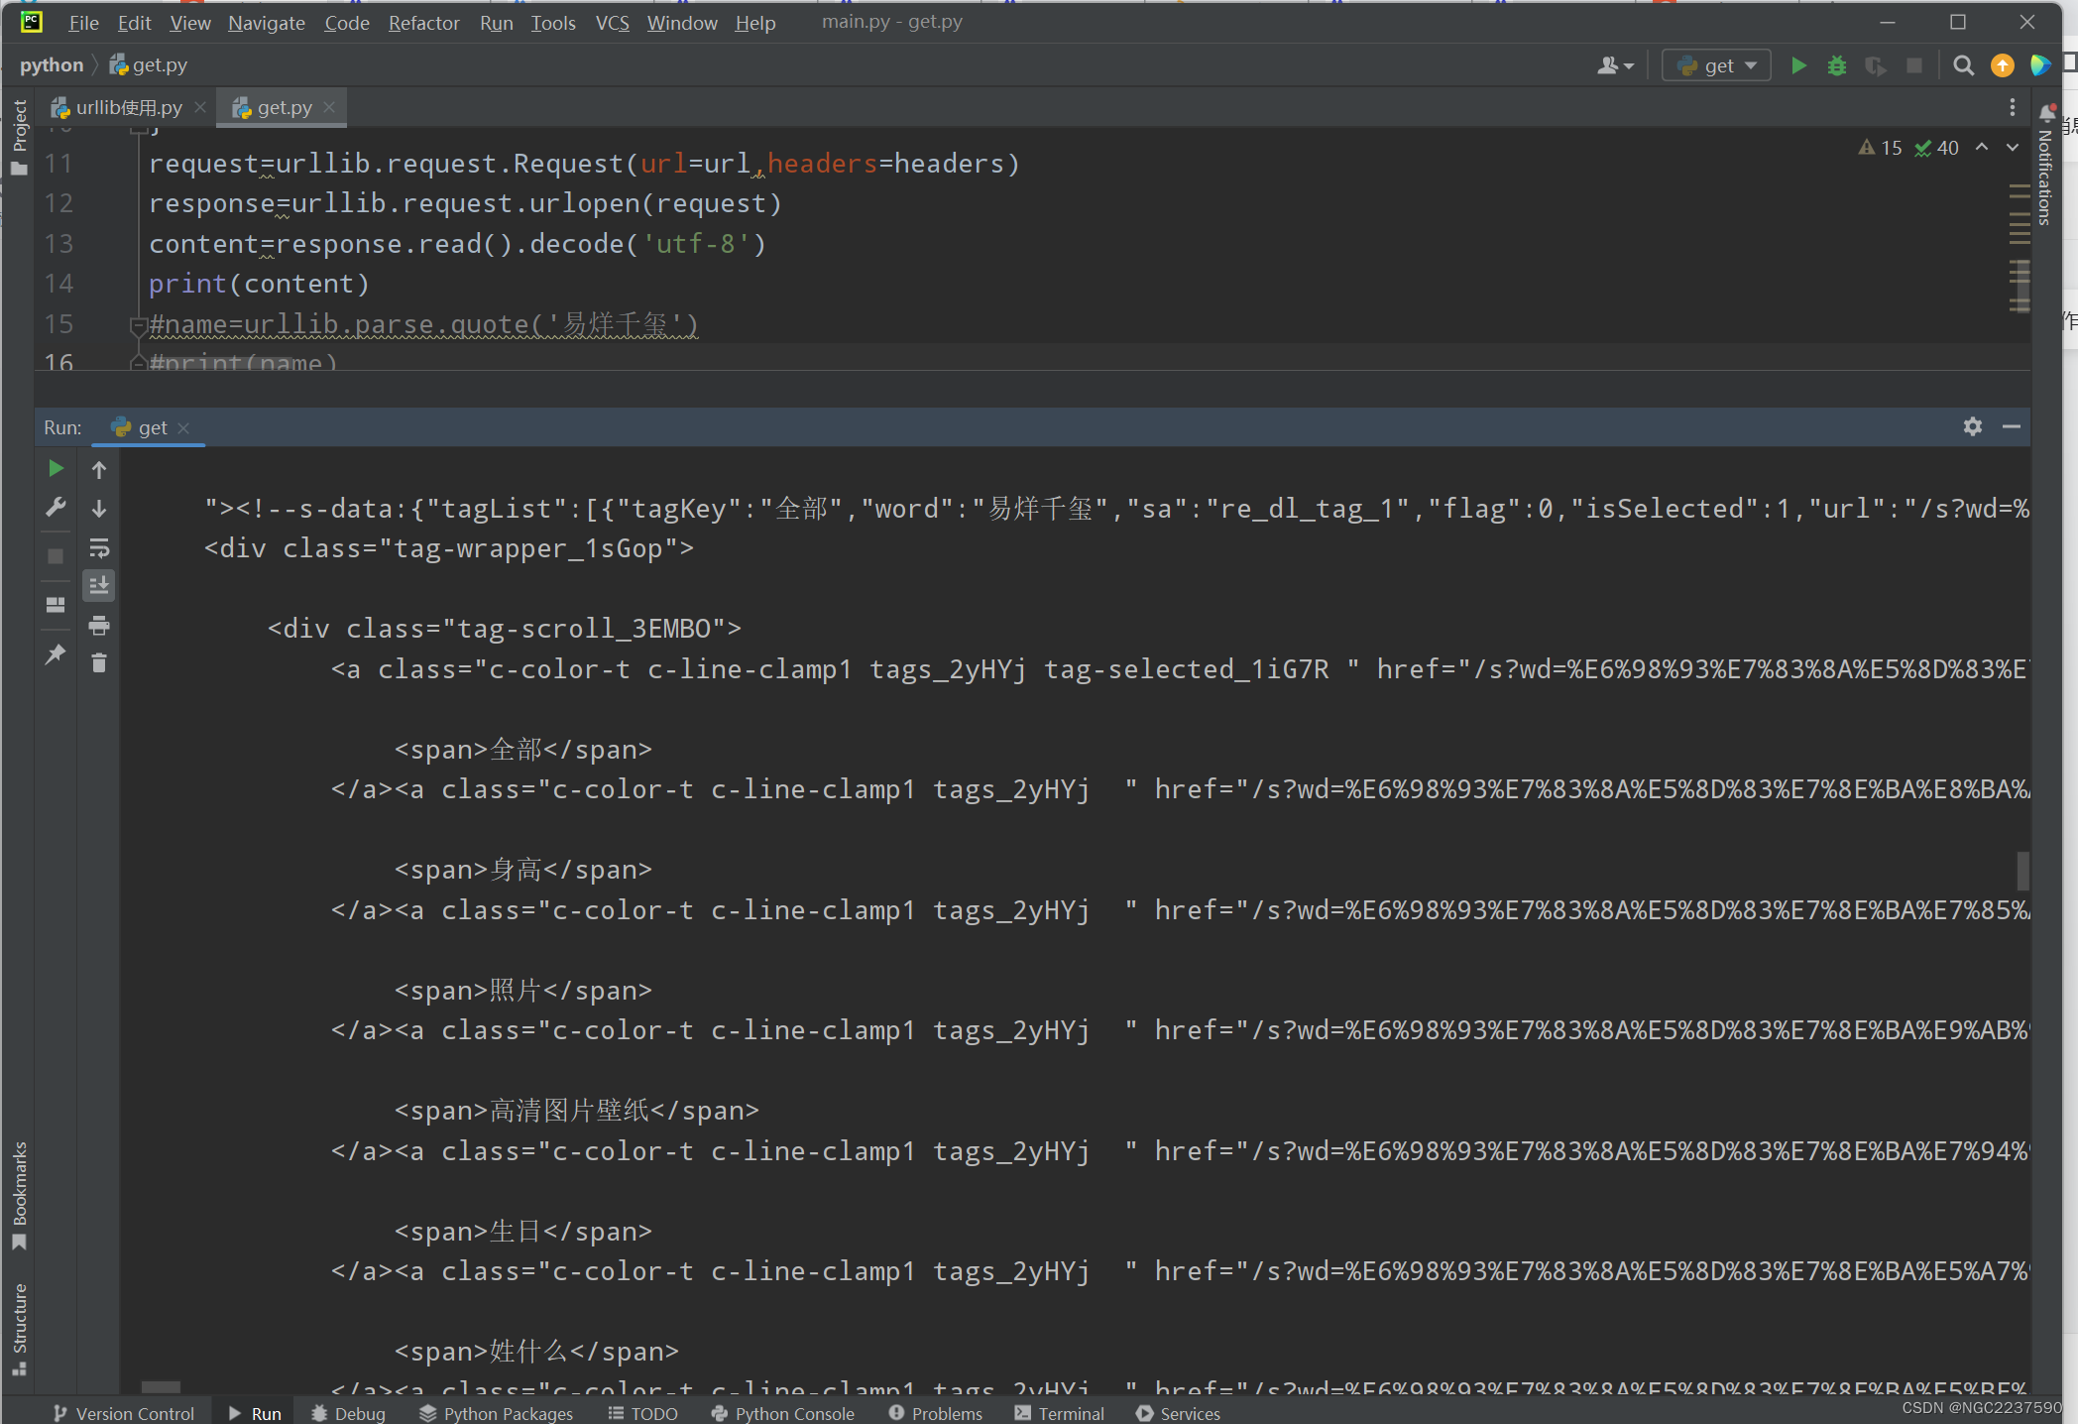Screen dimensions: 2078x1424
Task: Clear all console output with trash icon
Action: click(99, 662)
